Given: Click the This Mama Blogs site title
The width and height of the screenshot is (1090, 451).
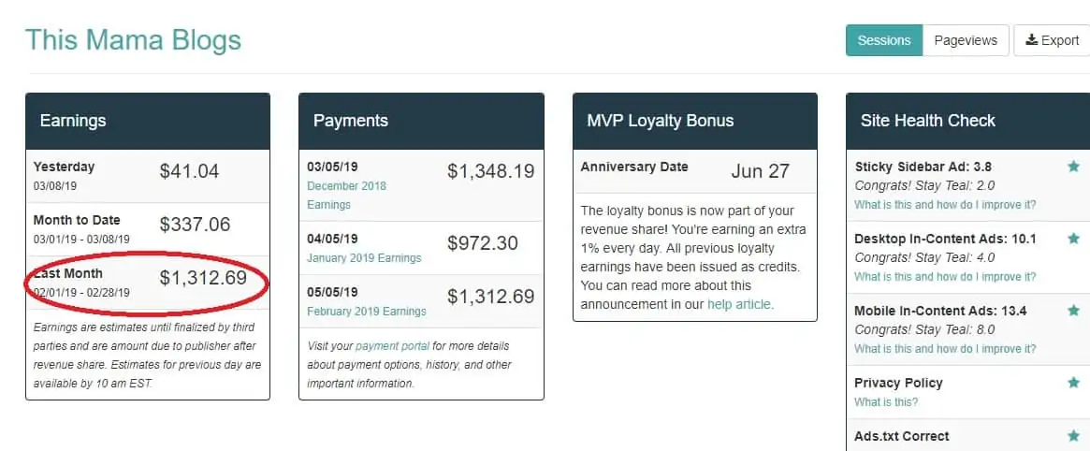Looking at the screenshot, I should point(134,40).
